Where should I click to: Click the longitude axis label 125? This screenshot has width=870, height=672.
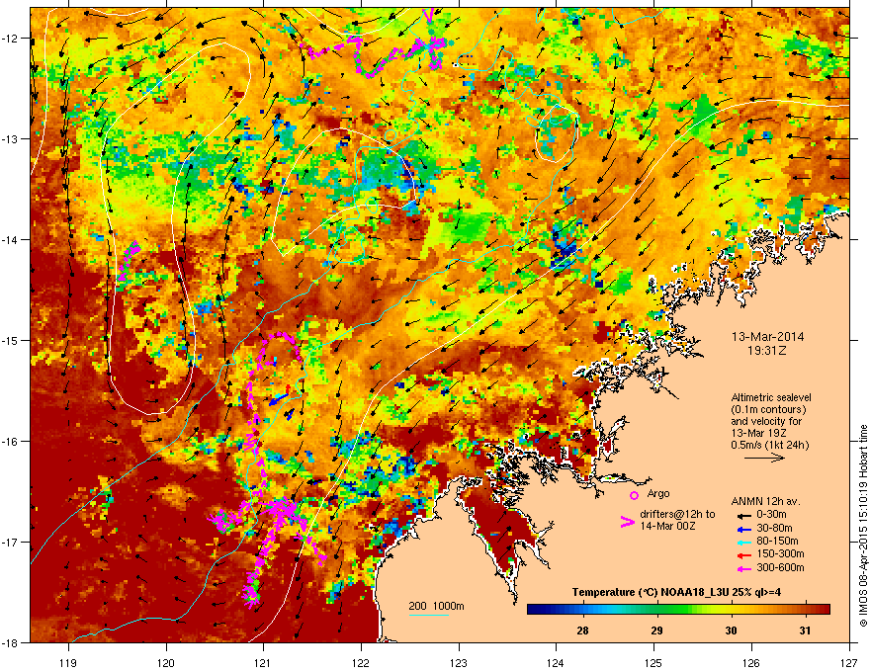[653, 662]
